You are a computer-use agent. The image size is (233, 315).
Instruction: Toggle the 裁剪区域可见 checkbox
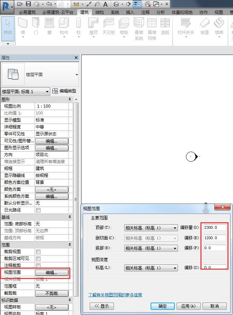click(38, 259)
